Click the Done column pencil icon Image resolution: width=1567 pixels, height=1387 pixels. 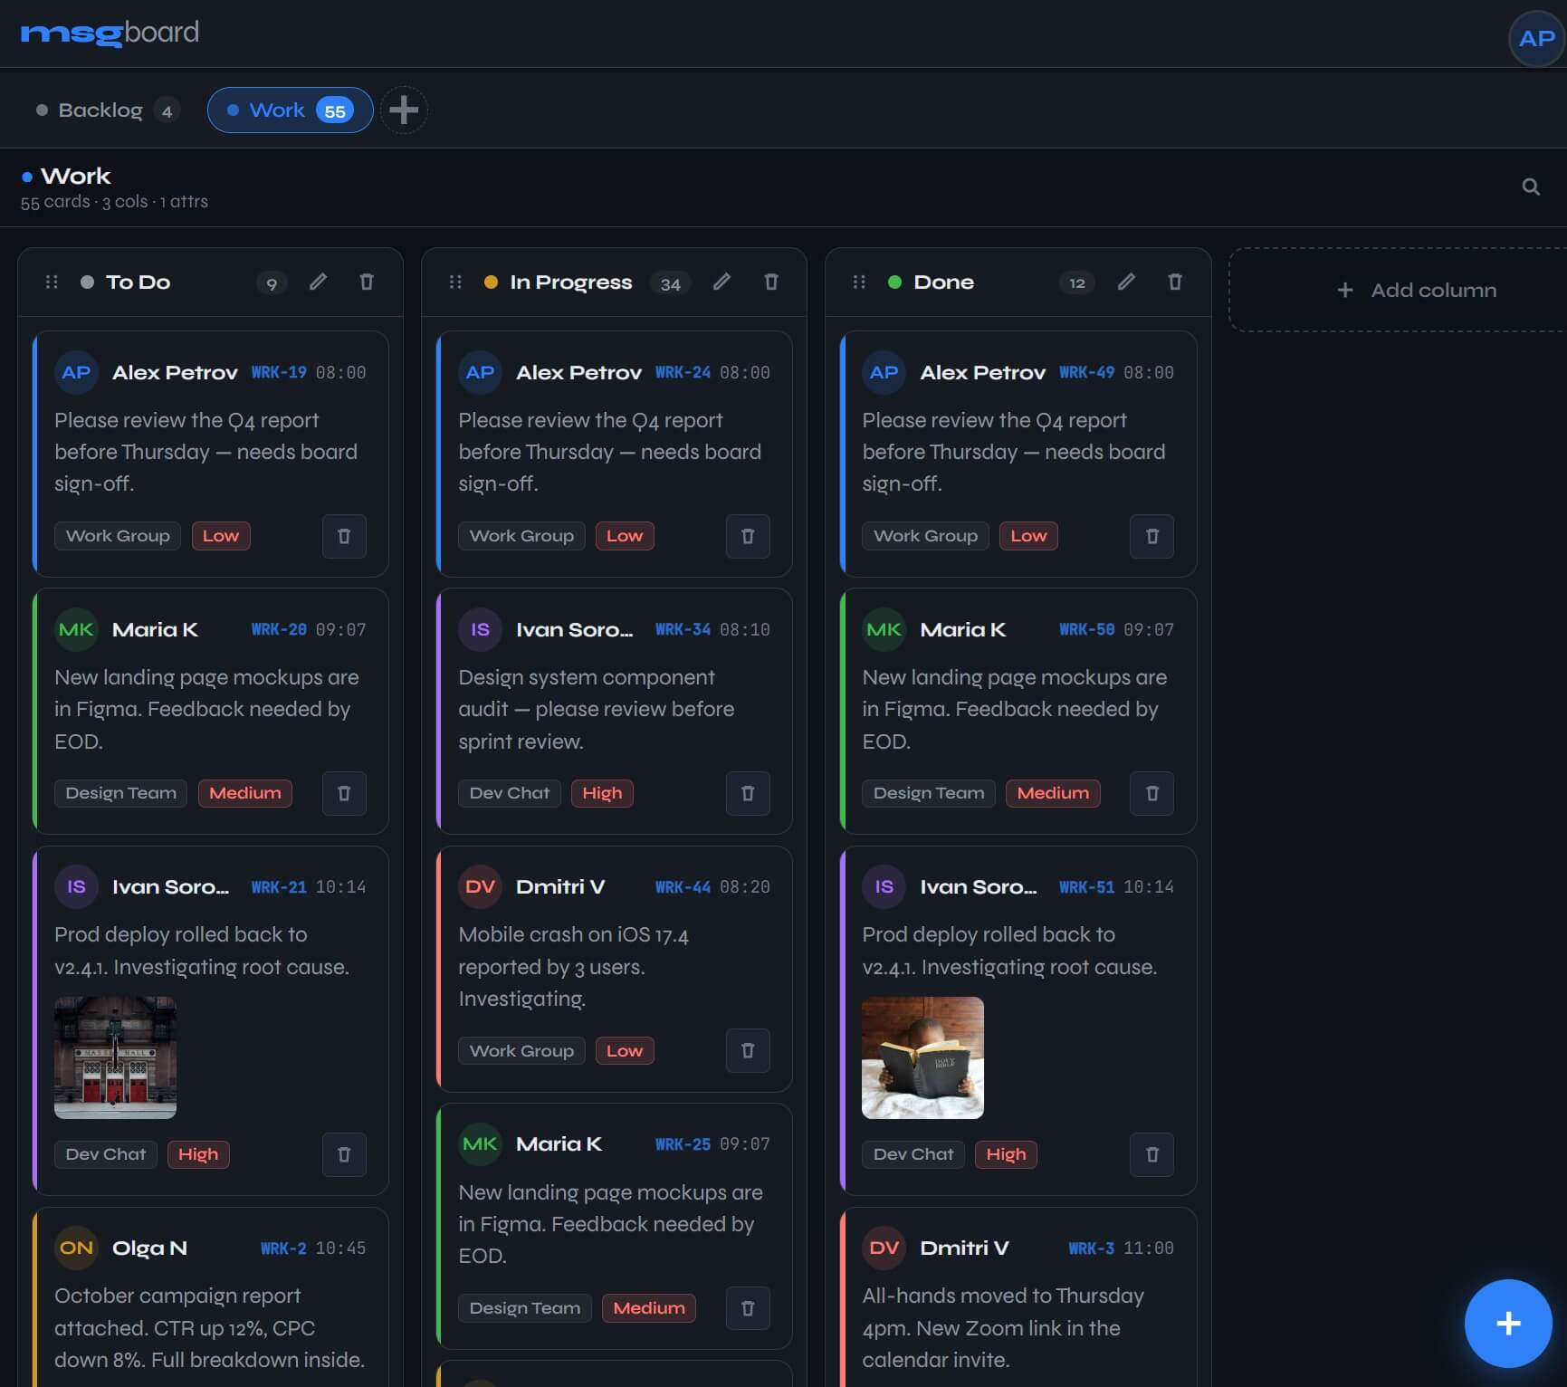1126,282
